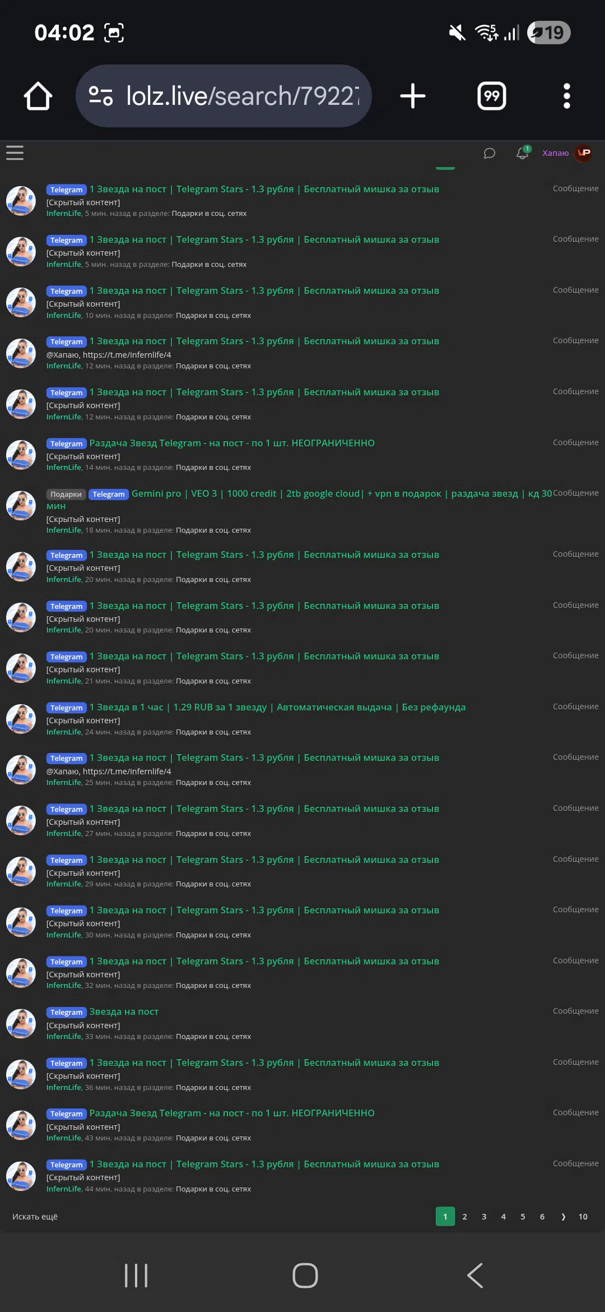The width and height of the screenshot is (605, 1312).
Task: Go to results page 6
Action: pyautogui.click(x=542, y=1216)
